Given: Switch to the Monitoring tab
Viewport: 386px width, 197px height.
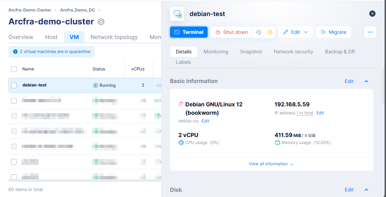Looking at the screenshot, I should [x=216, y=52].
